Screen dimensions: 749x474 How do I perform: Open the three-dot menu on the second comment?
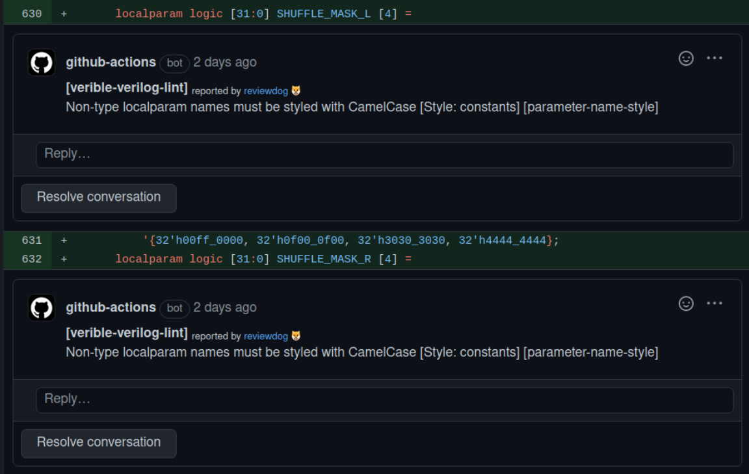point(715,302)
